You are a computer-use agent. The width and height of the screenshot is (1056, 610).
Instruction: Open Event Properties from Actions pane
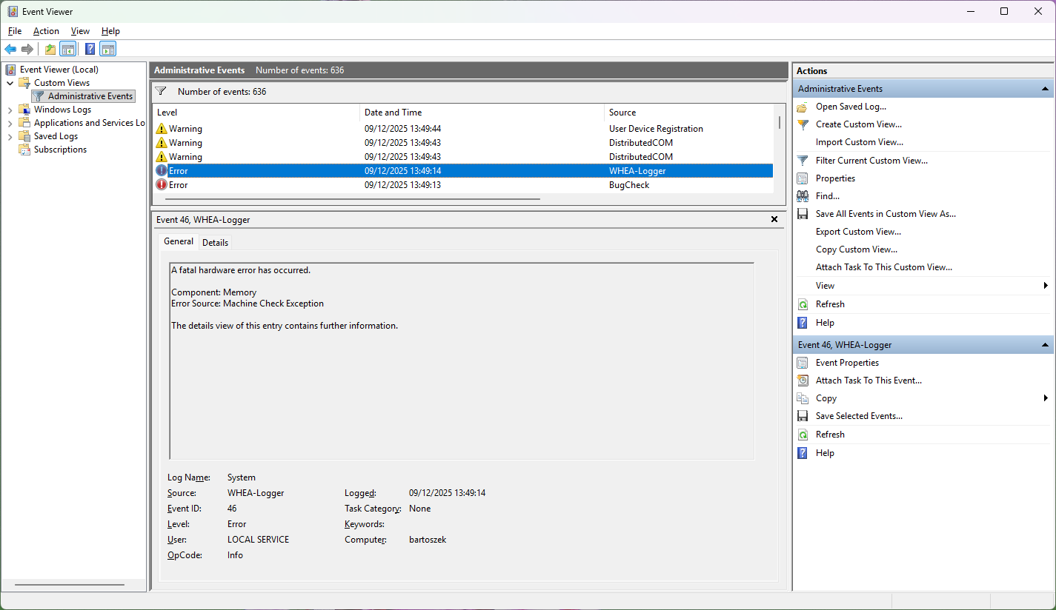tap(847, 363)
